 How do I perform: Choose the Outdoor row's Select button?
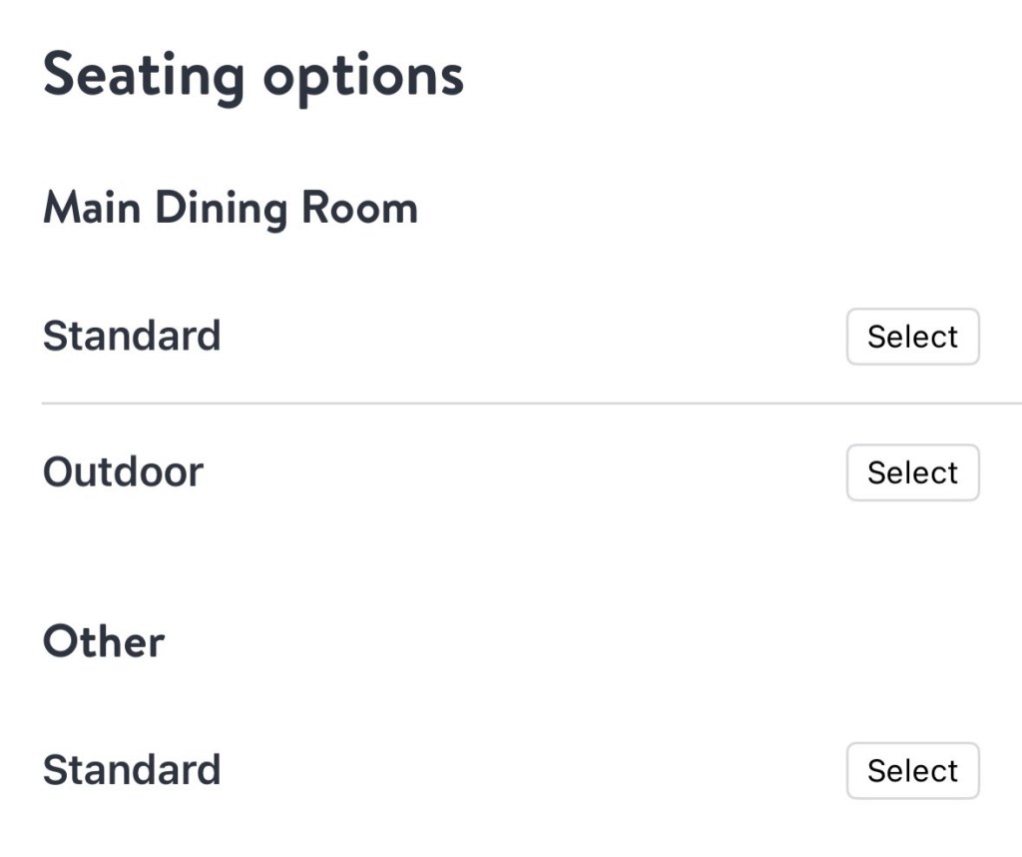[912, 472]
